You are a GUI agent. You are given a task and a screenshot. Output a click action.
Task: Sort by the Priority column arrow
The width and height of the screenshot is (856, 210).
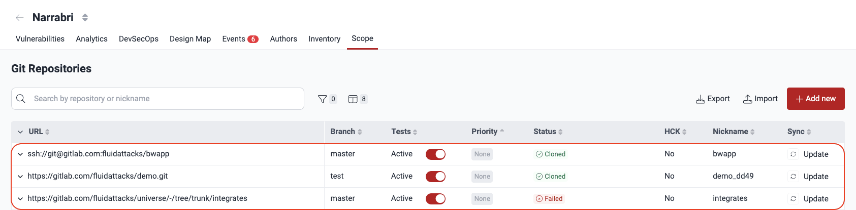point(502,131)
